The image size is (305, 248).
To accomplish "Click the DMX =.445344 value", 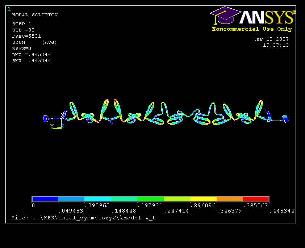I will [x=31, y=55].
